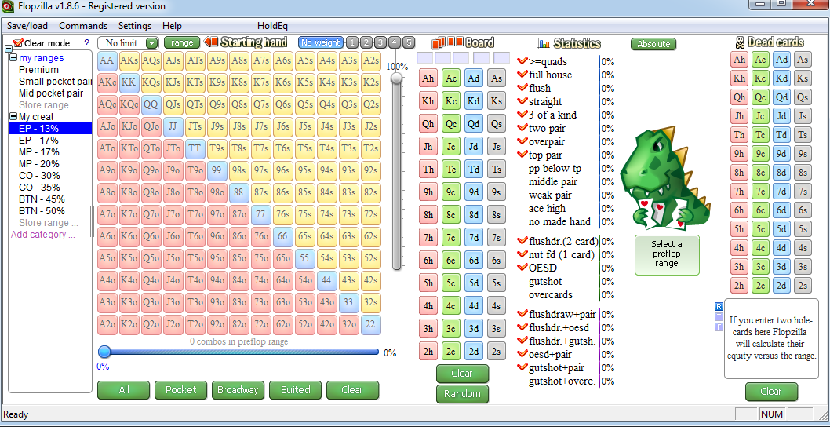Mark Td as a dead card
This screenshot has width=830, height=427.
pyautogui.click(x=782, y=134)
